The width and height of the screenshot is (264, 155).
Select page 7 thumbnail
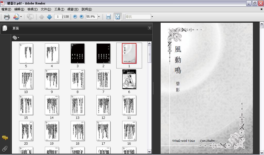pos(103,79)
